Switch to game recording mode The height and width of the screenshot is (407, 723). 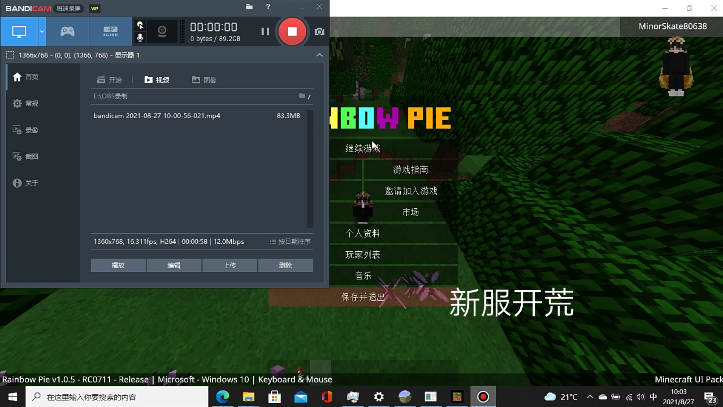click(68, 32)
